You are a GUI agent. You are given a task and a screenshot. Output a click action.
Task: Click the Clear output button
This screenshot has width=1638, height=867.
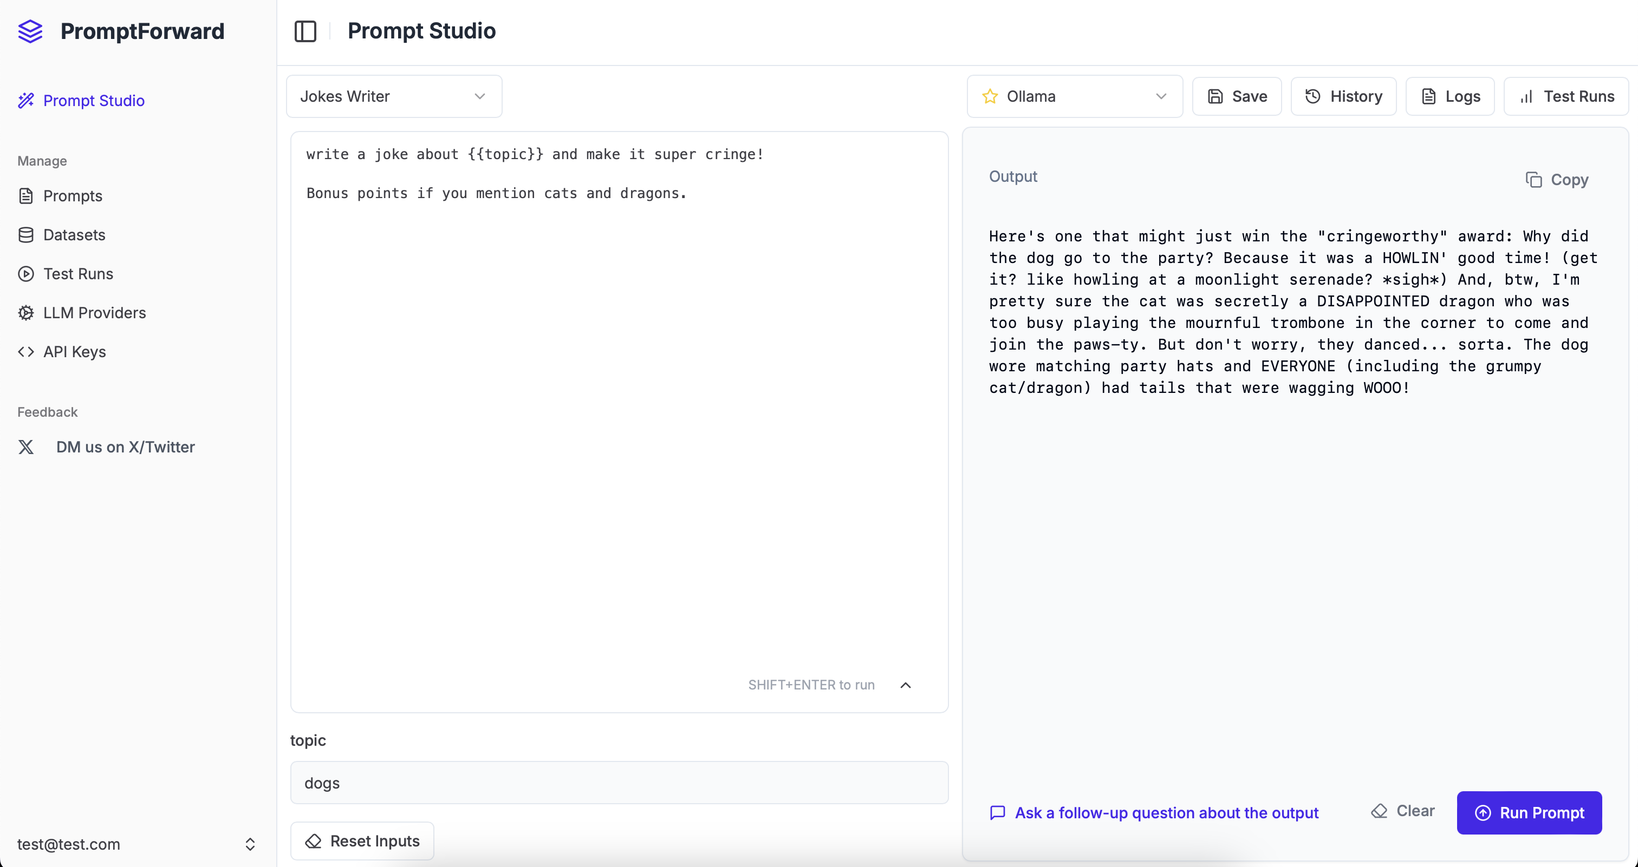pos(1402,811)
